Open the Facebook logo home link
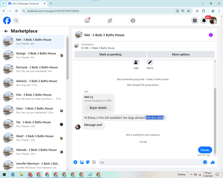The width and height of the screenshot is (223, 178). [x=7, y=20]
